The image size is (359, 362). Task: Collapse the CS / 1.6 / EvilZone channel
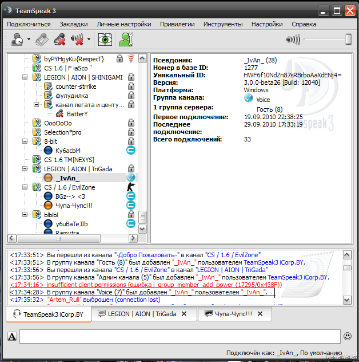tap(25, 187)
